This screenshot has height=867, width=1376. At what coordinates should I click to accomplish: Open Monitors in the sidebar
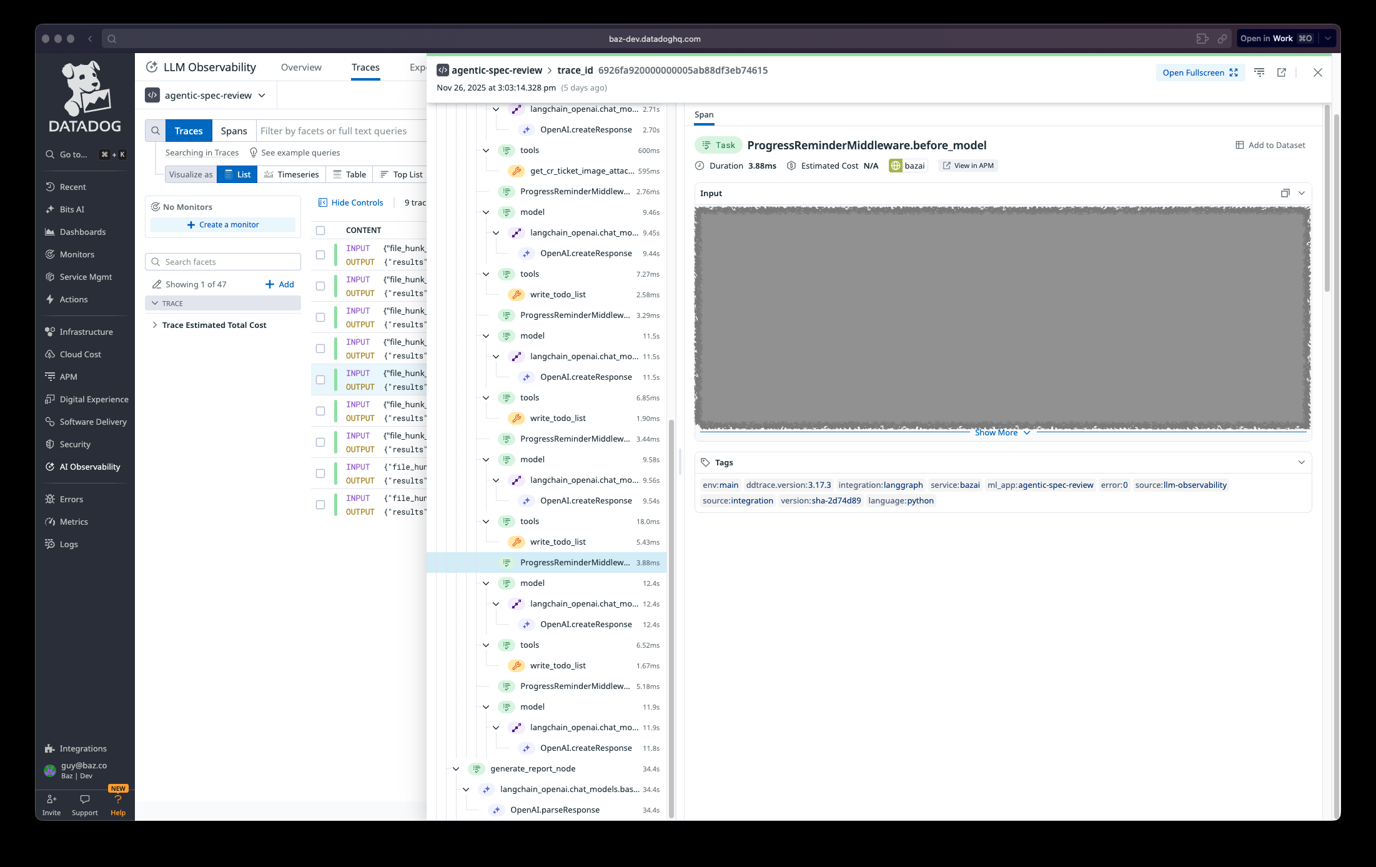click(76, 254)
